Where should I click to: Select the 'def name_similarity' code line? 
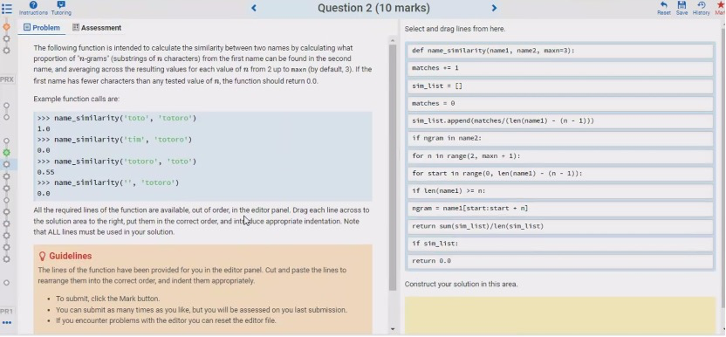560,51
